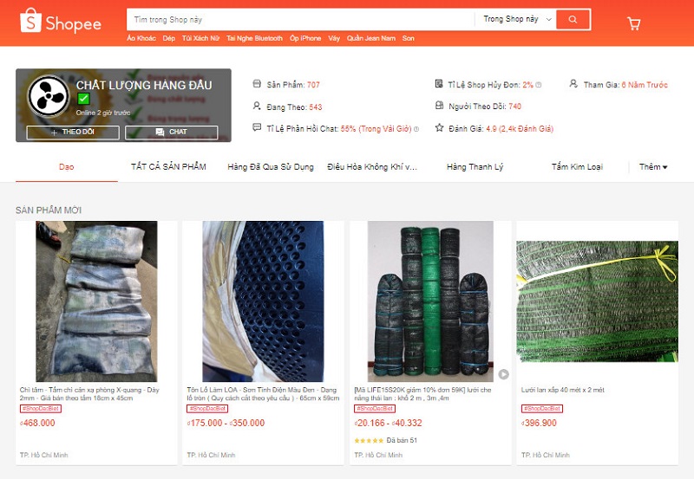Image resolution: width=694 pixels, height=479 pixels.
Task: Focus the Tìm trong Shop này search field
Action: [x=301, y=19]
